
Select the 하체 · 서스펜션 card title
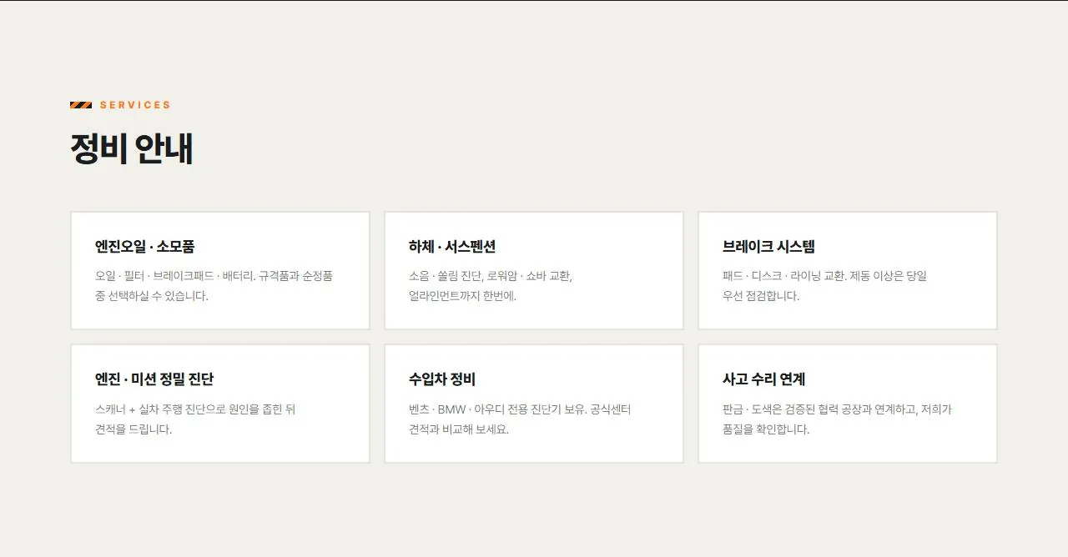click(452, 247)
